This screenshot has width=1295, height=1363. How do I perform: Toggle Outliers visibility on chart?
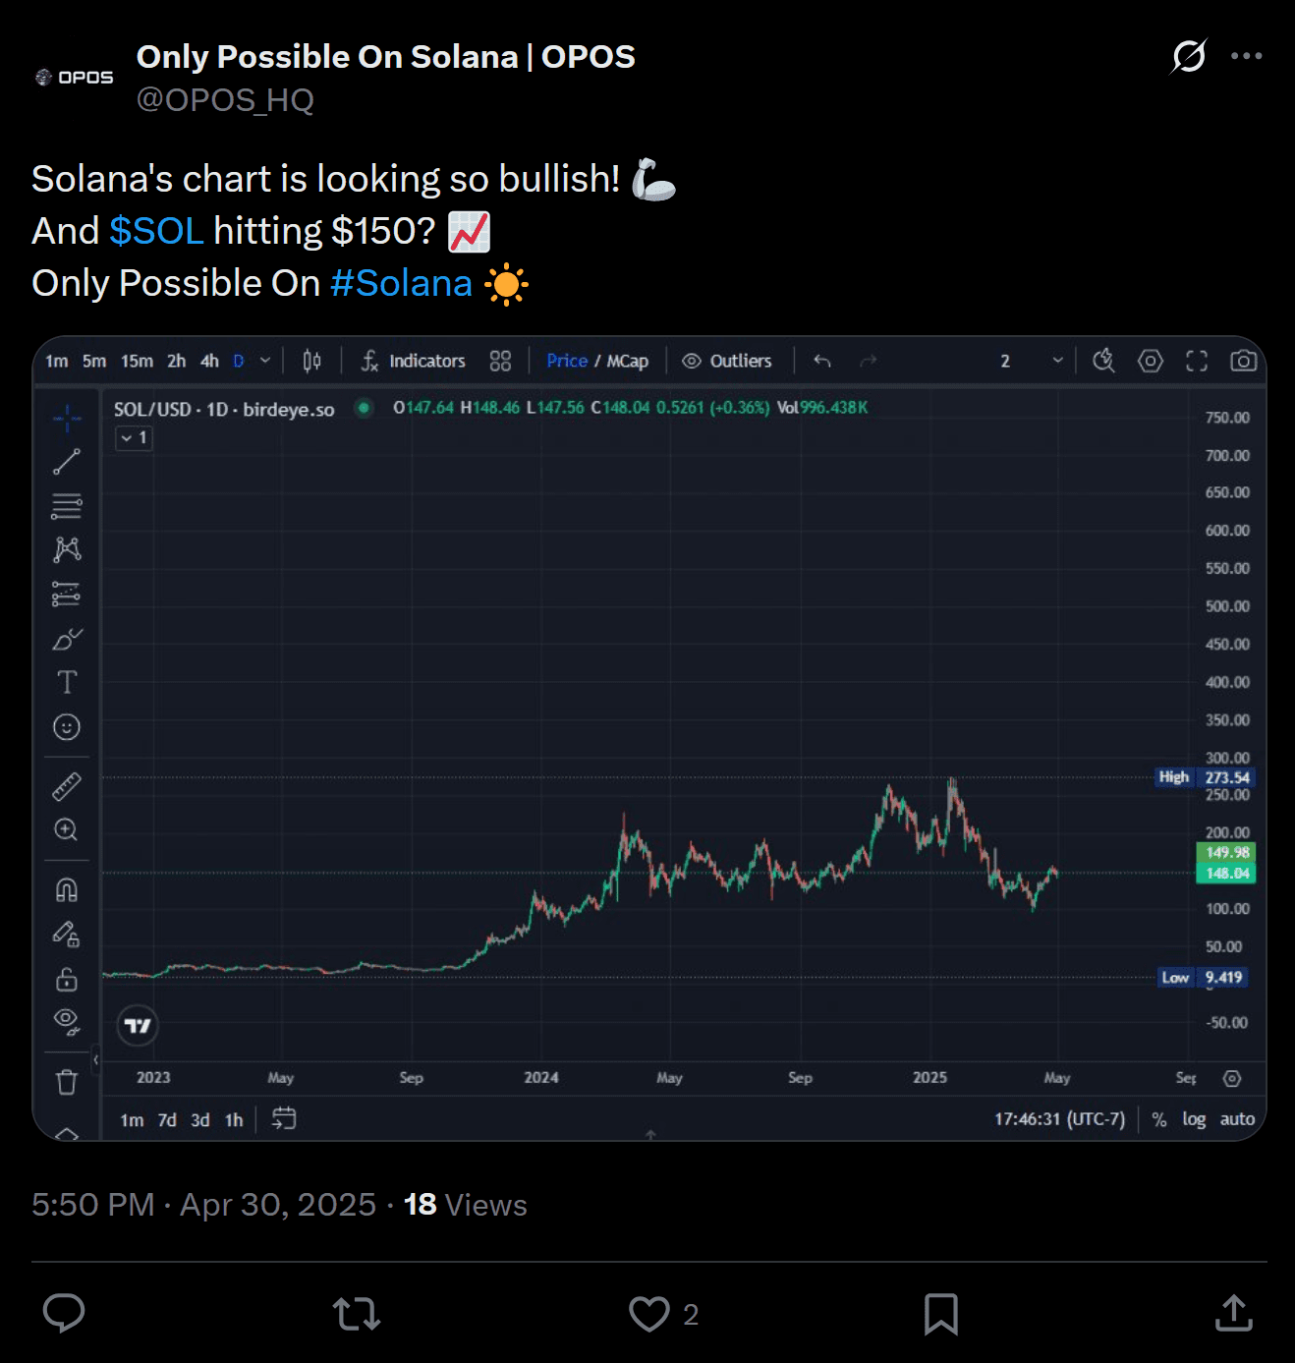point(727,362)
